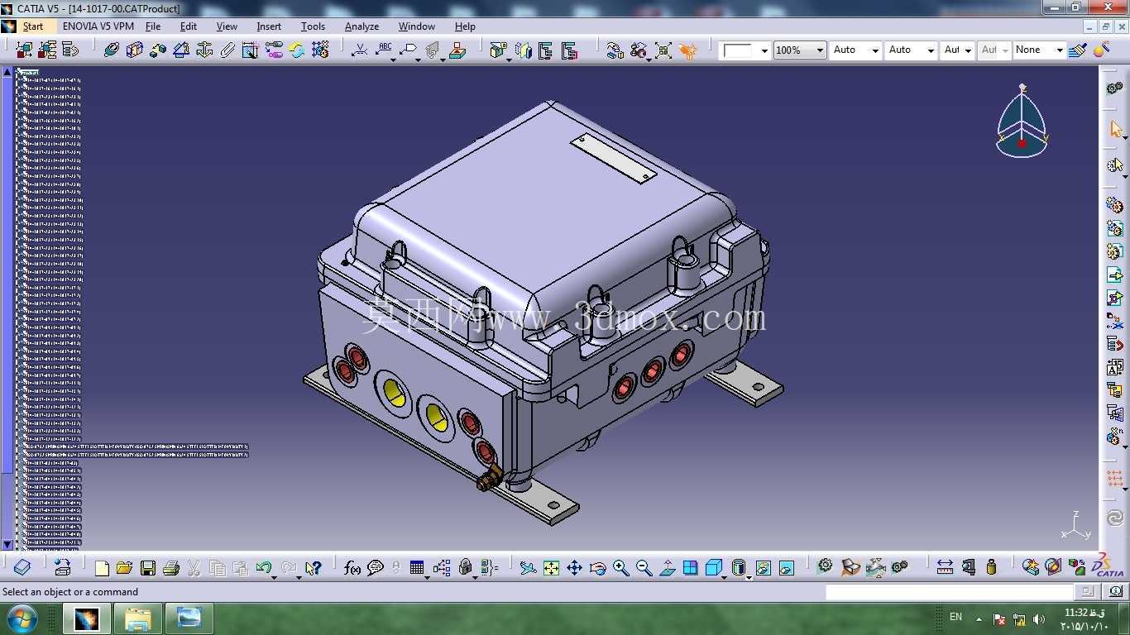Open a file with the folder icon
The height and width of the screenshot is (635, 1130).
pos(125,568)
